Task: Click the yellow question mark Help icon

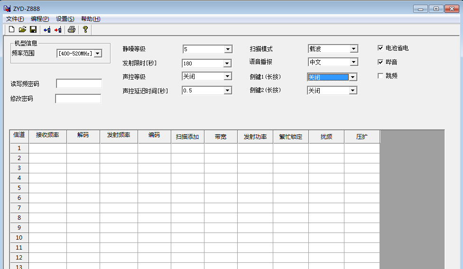Action: point(85,30)
